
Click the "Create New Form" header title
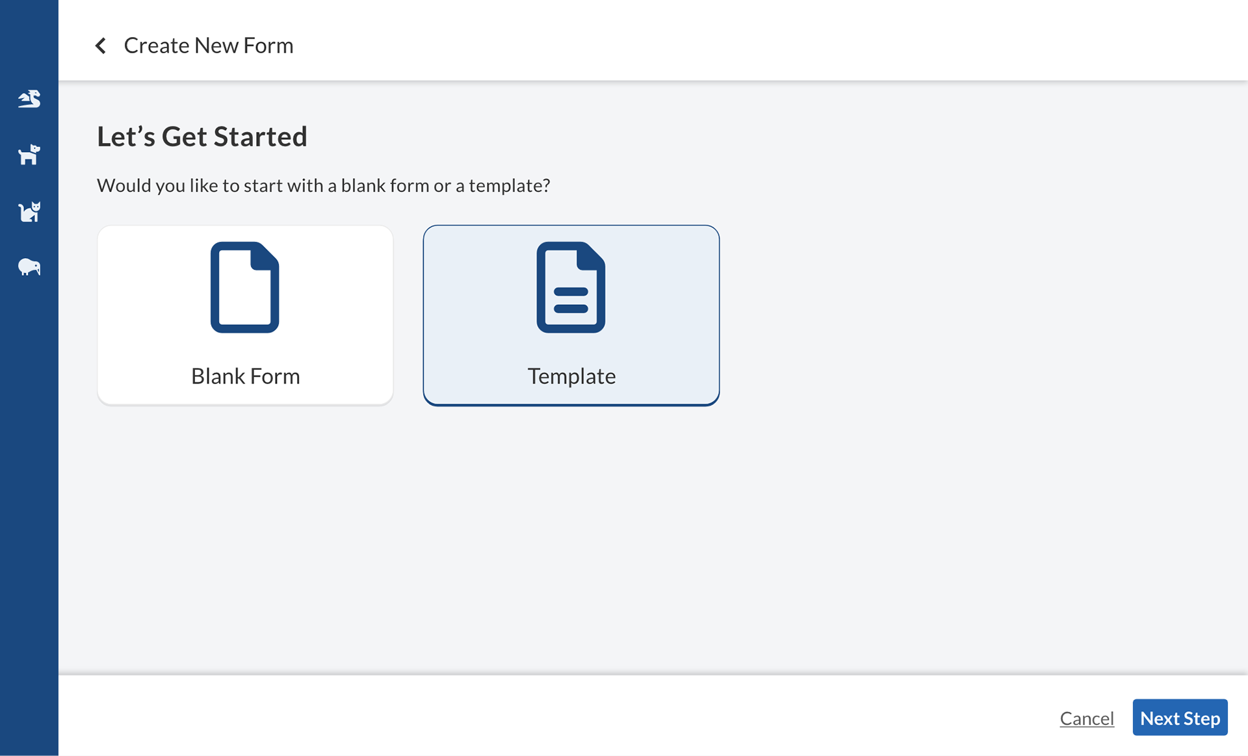(209, 46)
